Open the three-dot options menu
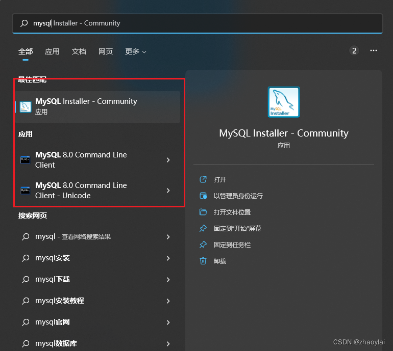 click(x=374, y=50)
